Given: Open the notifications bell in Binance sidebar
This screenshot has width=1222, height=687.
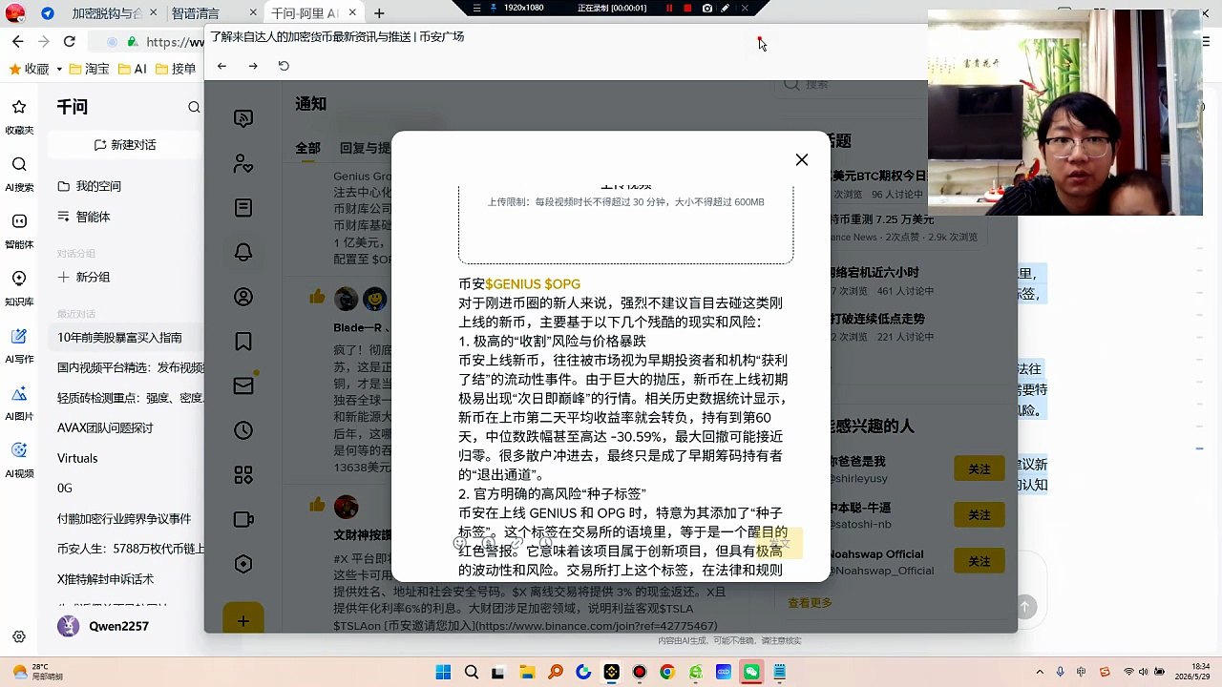Looking at the screenshot, I should [x=243, y=252].
